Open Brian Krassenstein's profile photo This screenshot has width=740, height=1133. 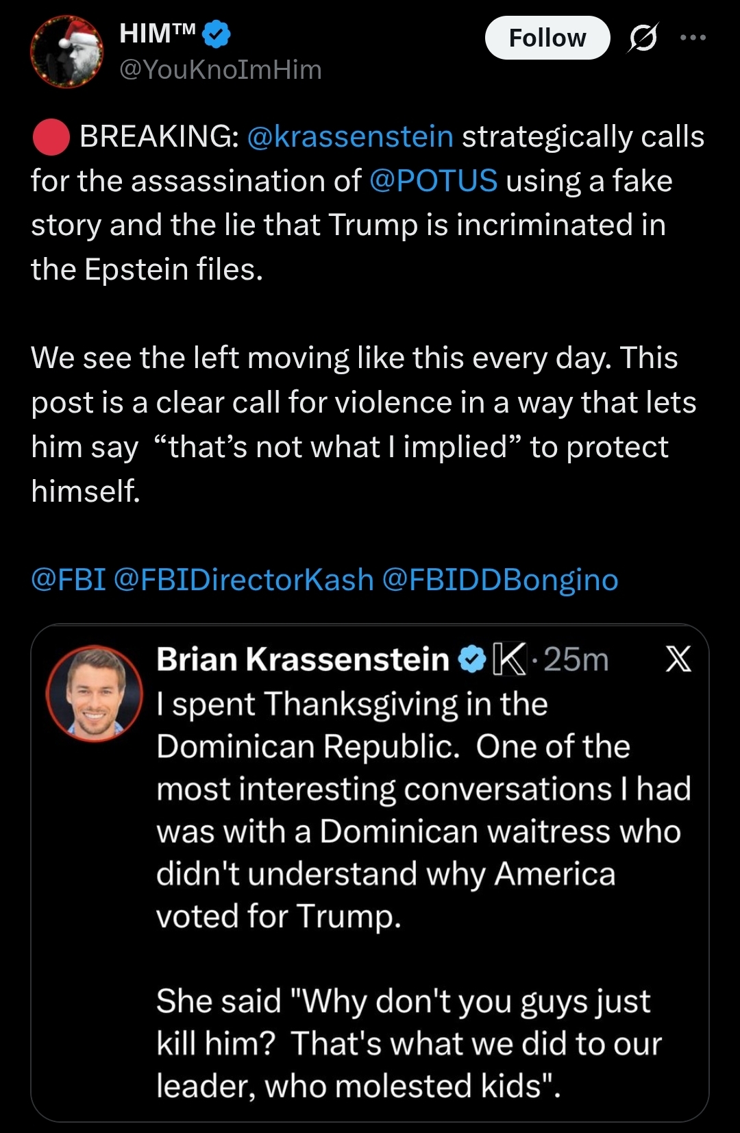pos(94,694)
